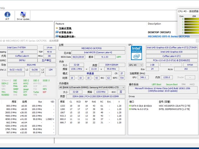Screen dimensions: 199x149
Task: Click the monitor icon next to 电脑品牌名称
Action: tap(57, 36)
